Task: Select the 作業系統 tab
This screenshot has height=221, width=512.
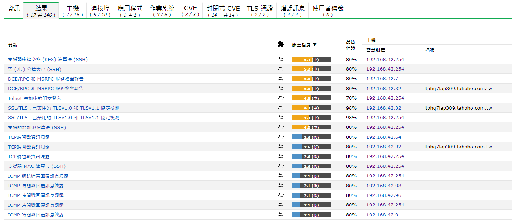Action: (162, 11)
